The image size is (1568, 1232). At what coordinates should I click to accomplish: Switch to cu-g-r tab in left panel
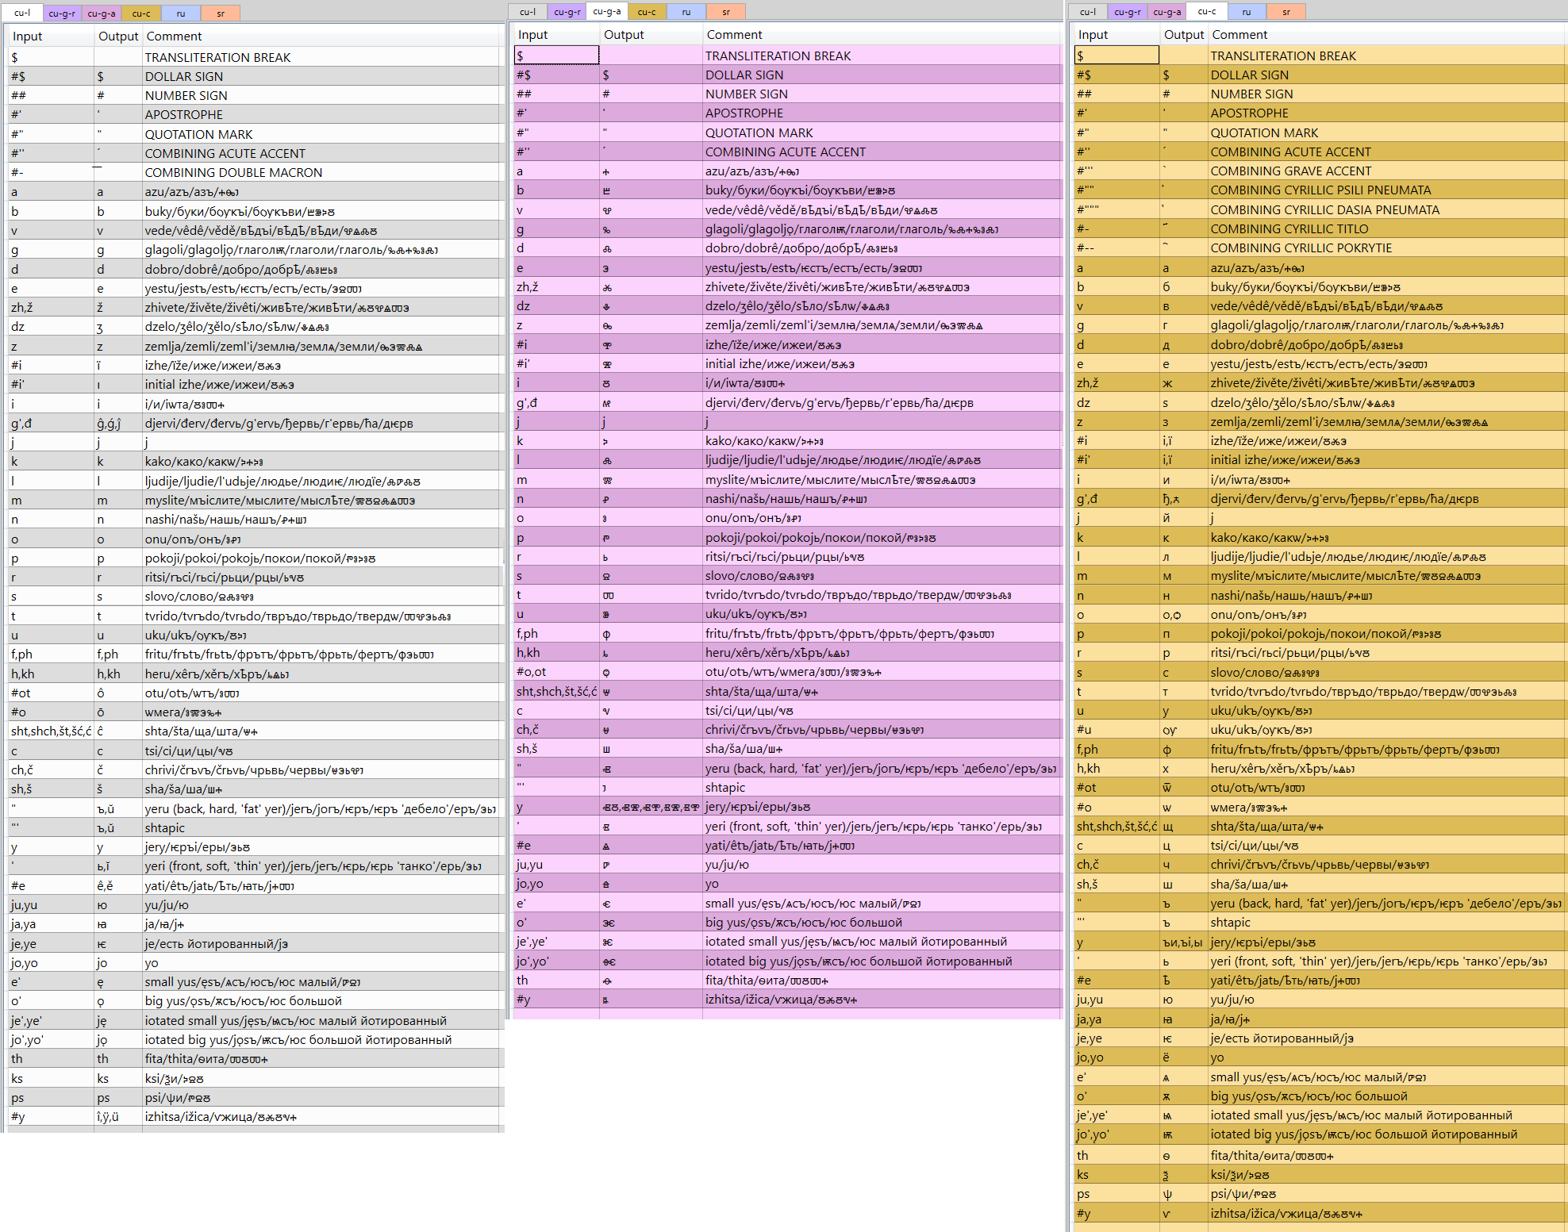[x=62, y=13]
